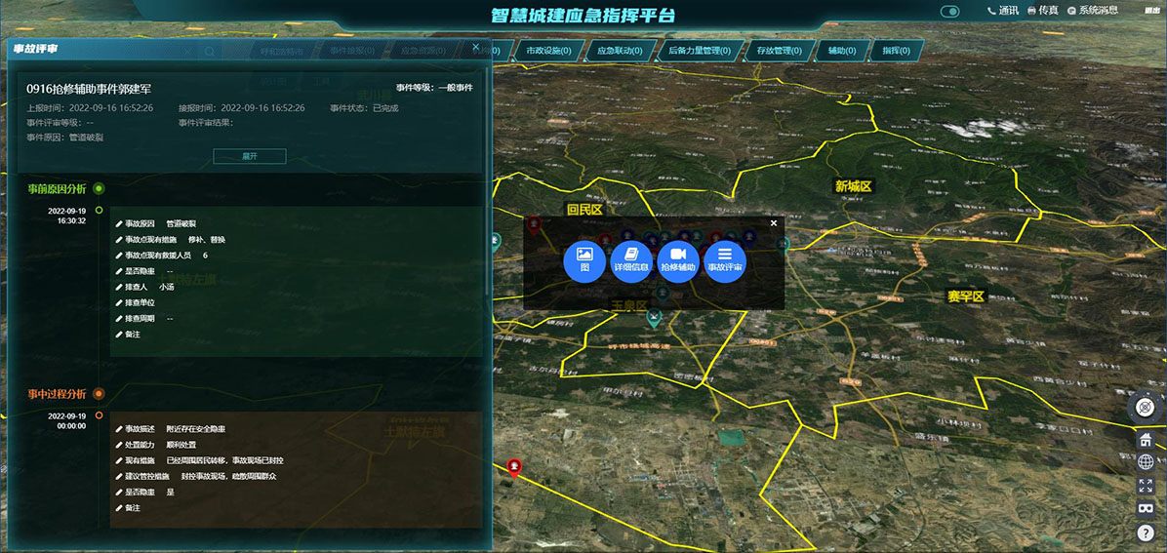Open 详细信息 detail info in popup
Image resolution: width=1167 pixels, height=553 pixels.
point(631,262)
